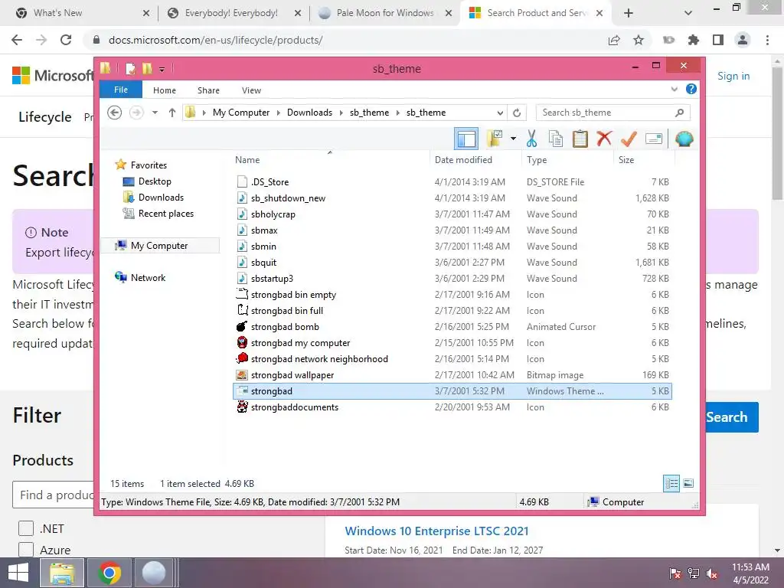
Task: Select My Computer in navigation pane
Action: click(159, 246)
